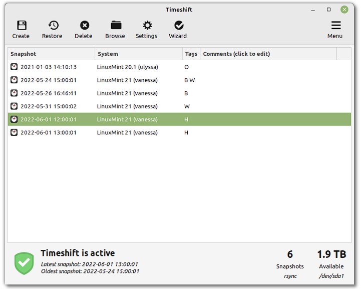
Task: Open the Browse folder icon
Action: click(116, 25)
